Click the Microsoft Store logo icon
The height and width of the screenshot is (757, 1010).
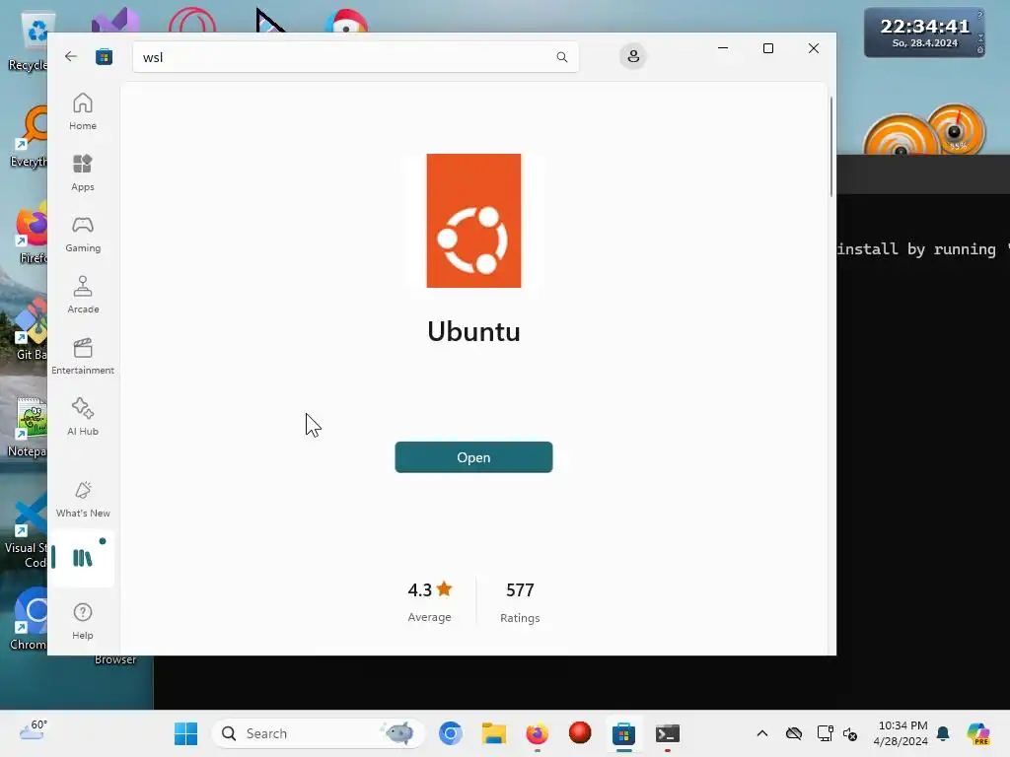(x=104, y=56)
